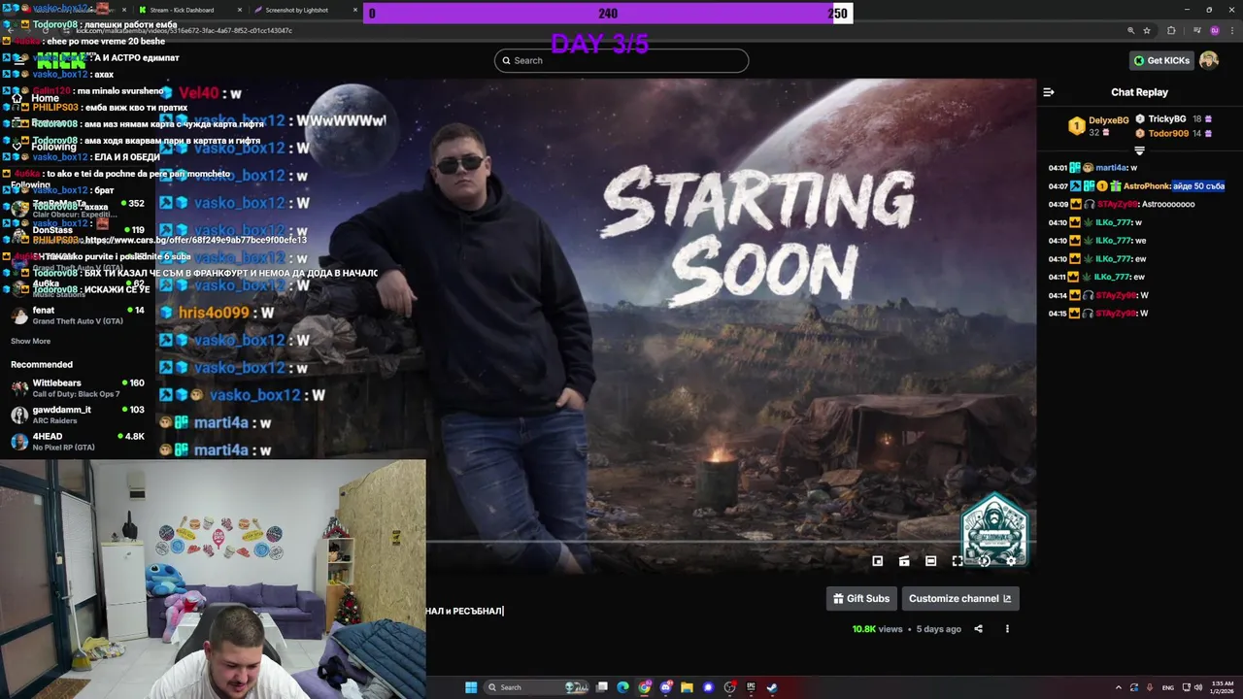Click AstroPhonk username in chat replay
This screenshot has height=699, width=1243.
(x=1147, y=186)
